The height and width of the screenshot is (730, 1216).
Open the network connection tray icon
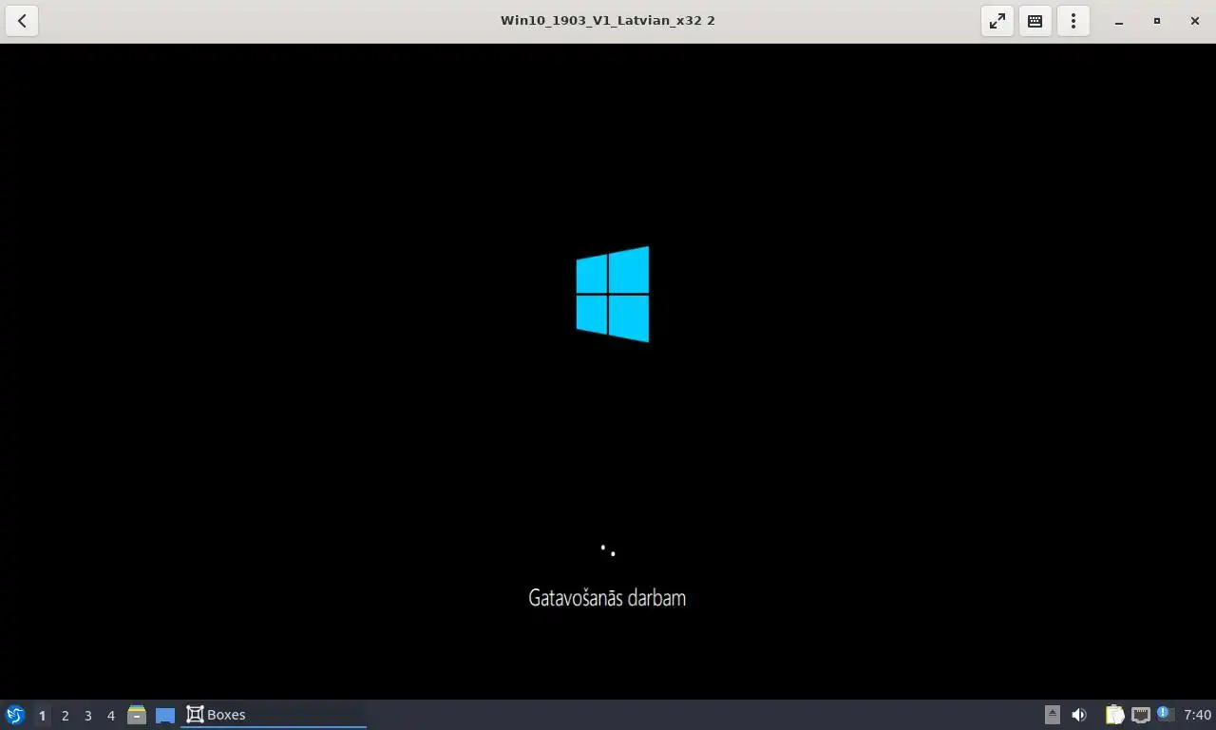(1141, 715)
